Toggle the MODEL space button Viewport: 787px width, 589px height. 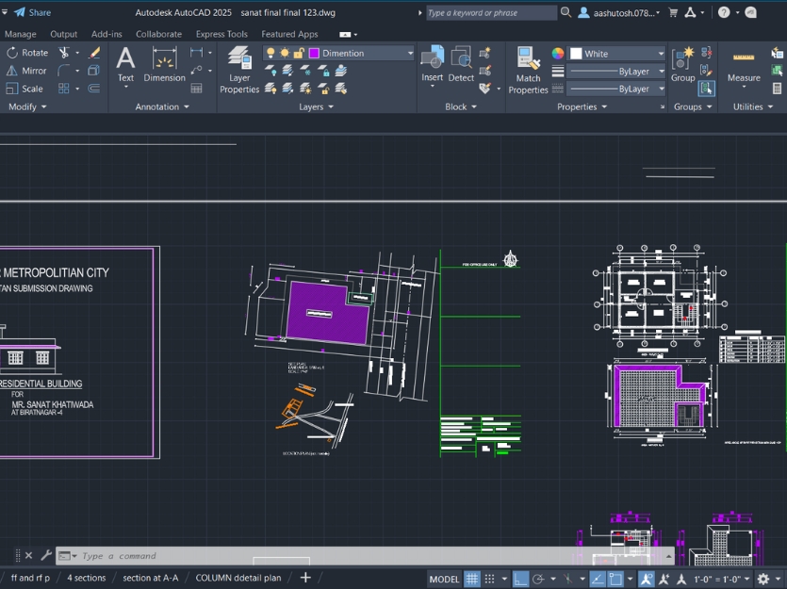point(444,579)
